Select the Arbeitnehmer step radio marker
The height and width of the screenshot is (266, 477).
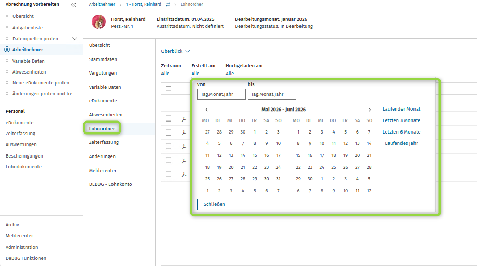(7, 50)
